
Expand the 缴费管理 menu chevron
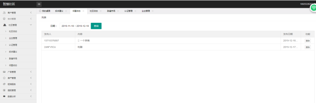coord(31,90)
